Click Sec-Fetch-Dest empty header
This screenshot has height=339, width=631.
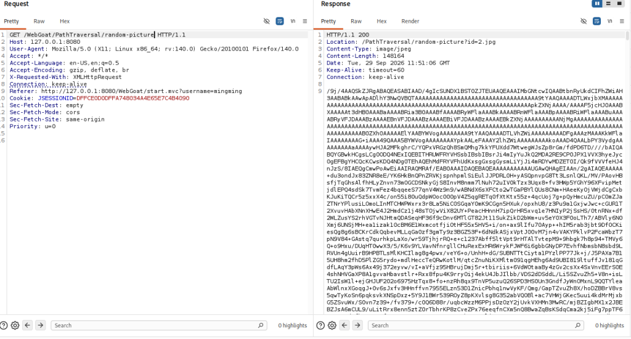coord(46,105)
